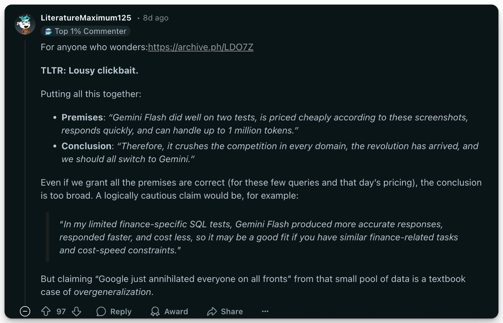Screen dimensions: 503x323
Task: Click the blockquote indent bar
Action: (x=47, y=237)
